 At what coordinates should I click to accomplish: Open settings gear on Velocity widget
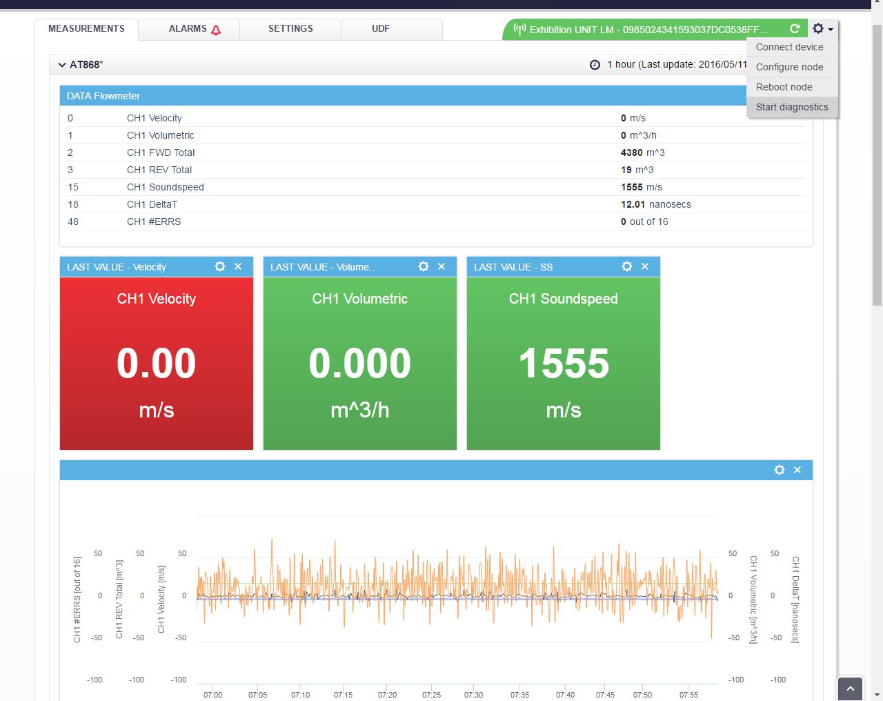[220, 266]
